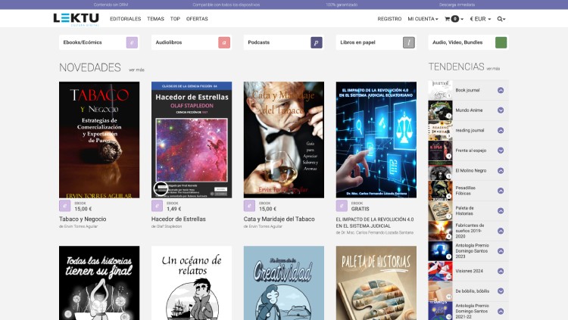Click the Cata y Maridaje del Tabaco cover
This screenshot has width=568, height=320.
pos(284,140)
